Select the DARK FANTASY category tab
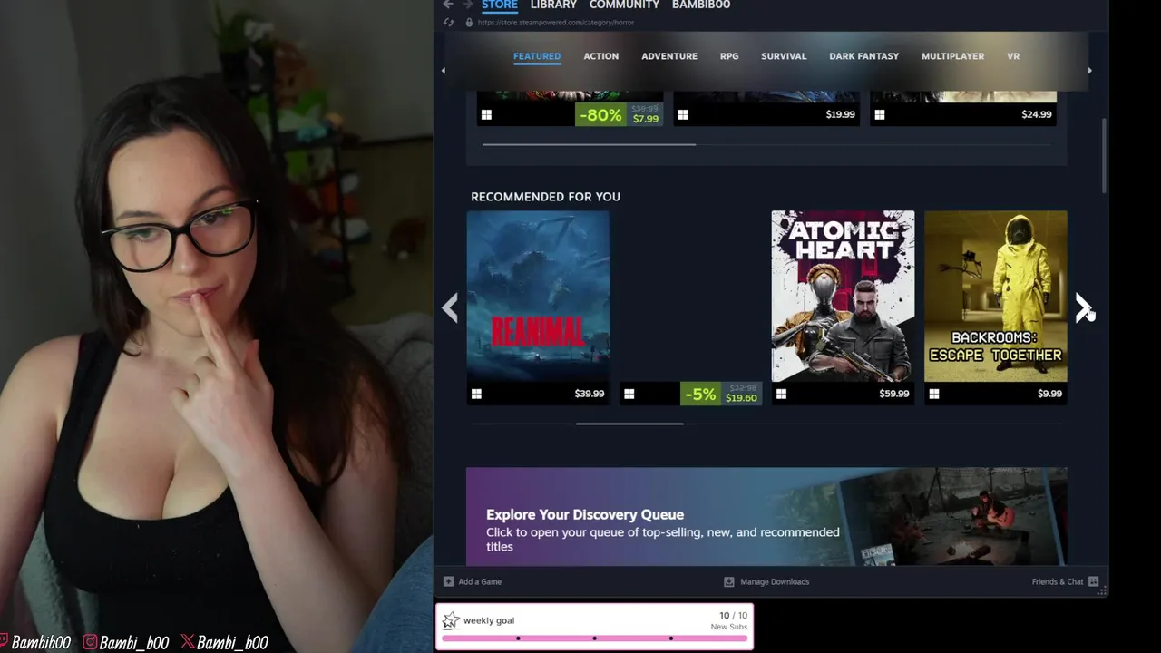1161x653 pixels. point(863,56)
